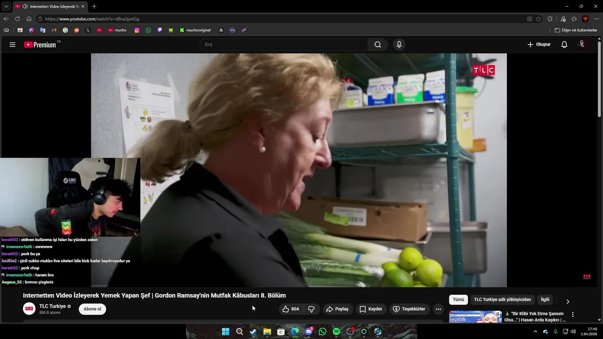603x339 pixels.
Task: Add page to favorites with star icon
Action: pos(538,19)
